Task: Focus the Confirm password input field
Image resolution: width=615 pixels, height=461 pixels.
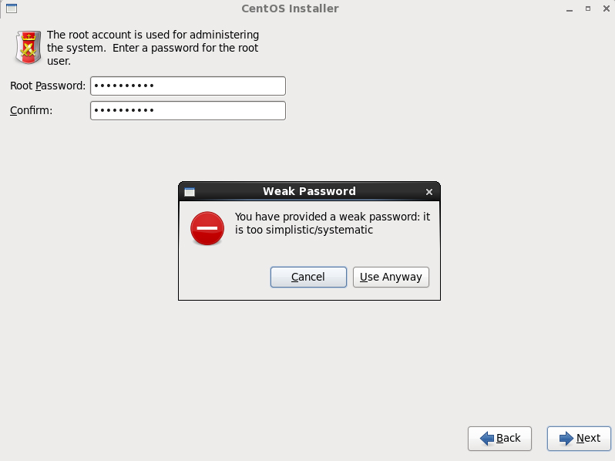Action: [188, 111]
